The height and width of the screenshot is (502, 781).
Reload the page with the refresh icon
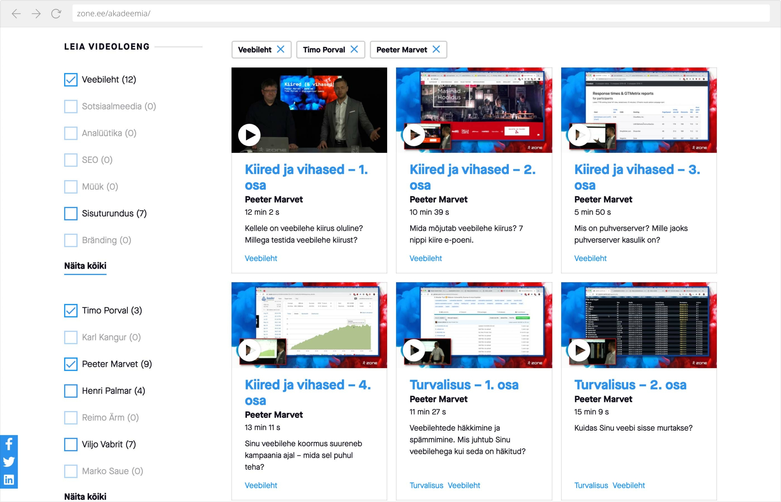coord(56,13)
